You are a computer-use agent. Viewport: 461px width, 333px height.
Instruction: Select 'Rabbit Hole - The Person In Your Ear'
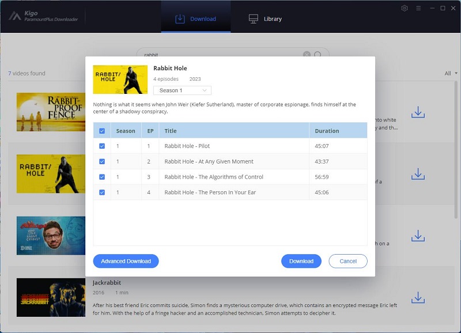coord(210,192)
